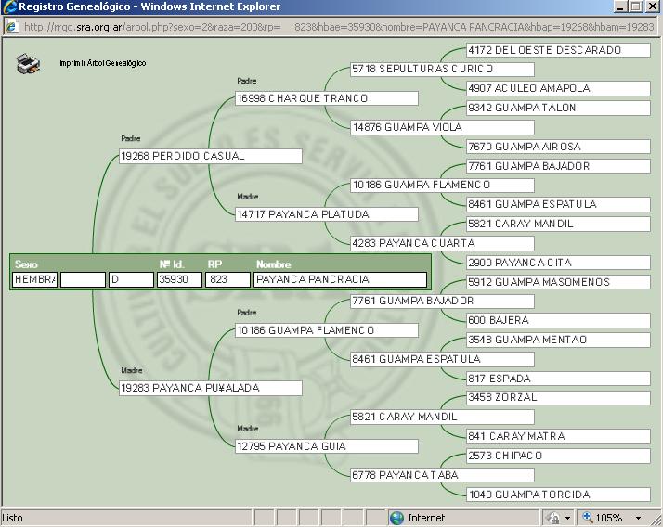
Task: Click ancestor 12795 PAYANCA GUIA
Action: [x=325, y=446]
